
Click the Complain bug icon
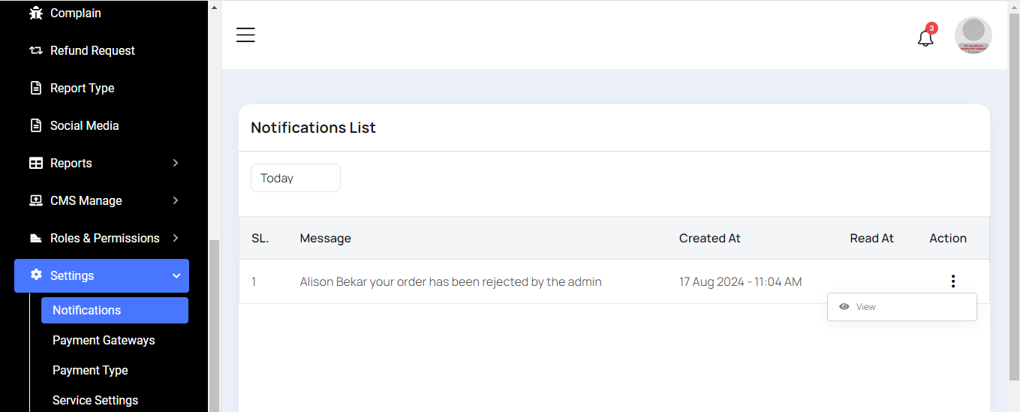[x=35, y=13]
